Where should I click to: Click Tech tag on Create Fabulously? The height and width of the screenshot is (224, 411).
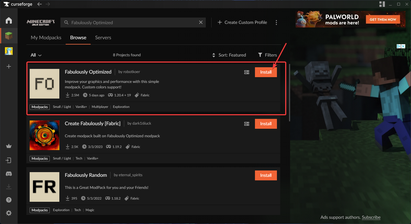[x=79, y=158]
